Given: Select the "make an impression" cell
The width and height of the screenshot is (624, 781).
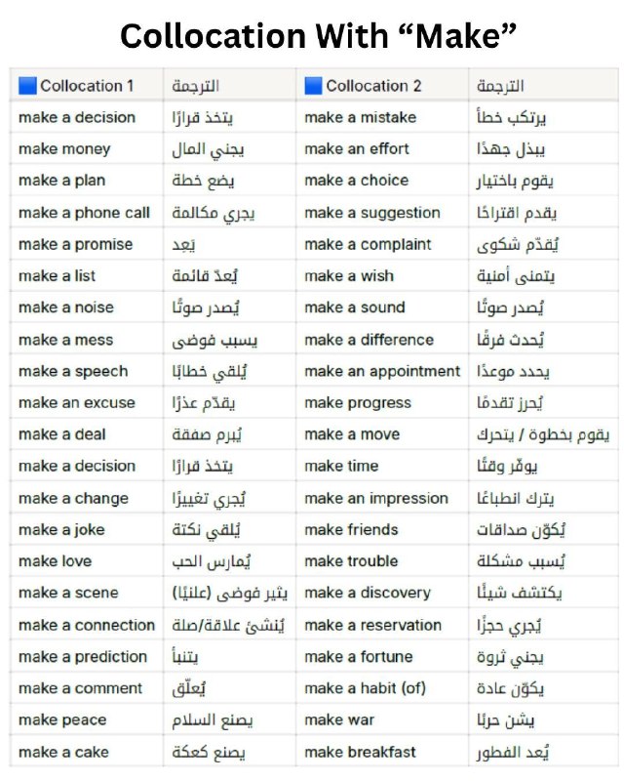Looking at the screenshot, I should (382, 498).
